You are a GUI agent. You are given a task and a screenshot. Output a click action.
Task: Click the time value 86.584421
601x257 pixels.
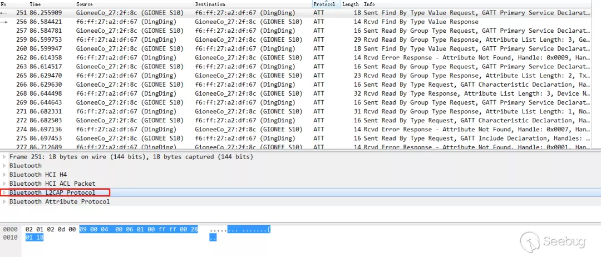[x=46, y=22]
